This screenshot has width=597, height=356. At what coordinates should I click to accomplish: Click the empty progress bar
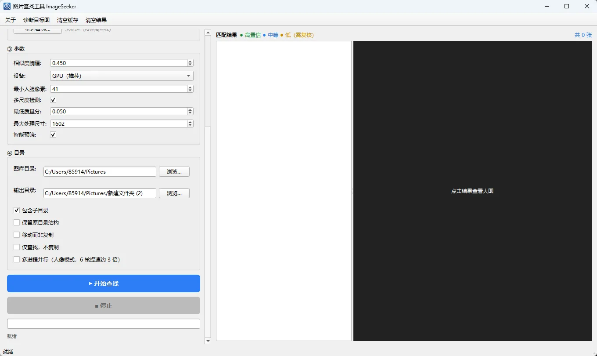(x=104, y=323)
